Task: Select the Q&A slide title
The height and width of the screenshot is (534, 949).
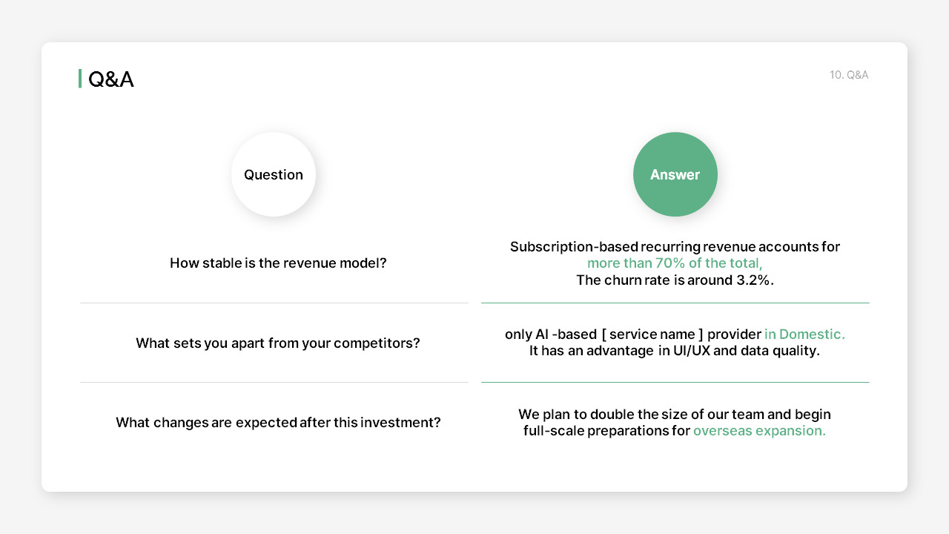Action: (111, 79)
